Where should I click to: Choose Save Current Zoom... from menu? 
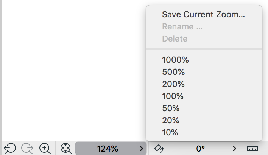(204, 15)
